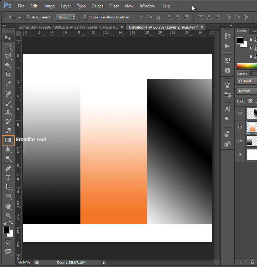Image resolution: width=257 pixels, height=267 pixels.
Task: Enable Show Transform Controls checkbox
Action: pos(85,17)
